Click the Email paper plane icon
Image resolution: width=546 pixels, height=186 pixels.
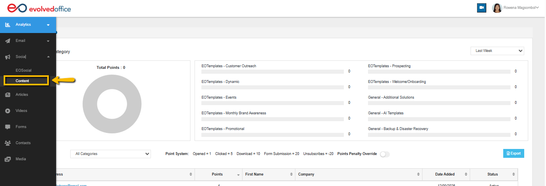7,41
